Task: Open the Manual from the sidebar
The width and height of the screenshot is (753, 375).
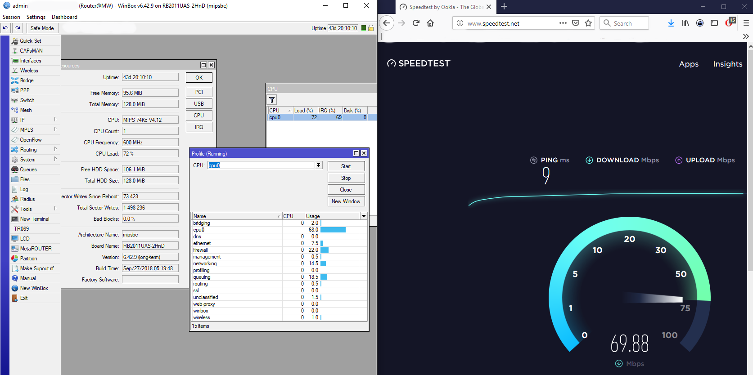Action: point(28,278)
